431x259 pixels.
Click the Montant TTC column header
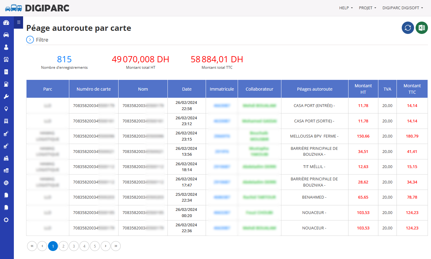click(412, 89)
